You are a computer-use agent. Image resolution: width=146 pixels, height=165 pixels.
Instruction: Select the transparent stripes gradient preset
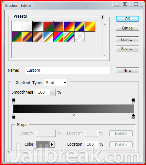80,37
